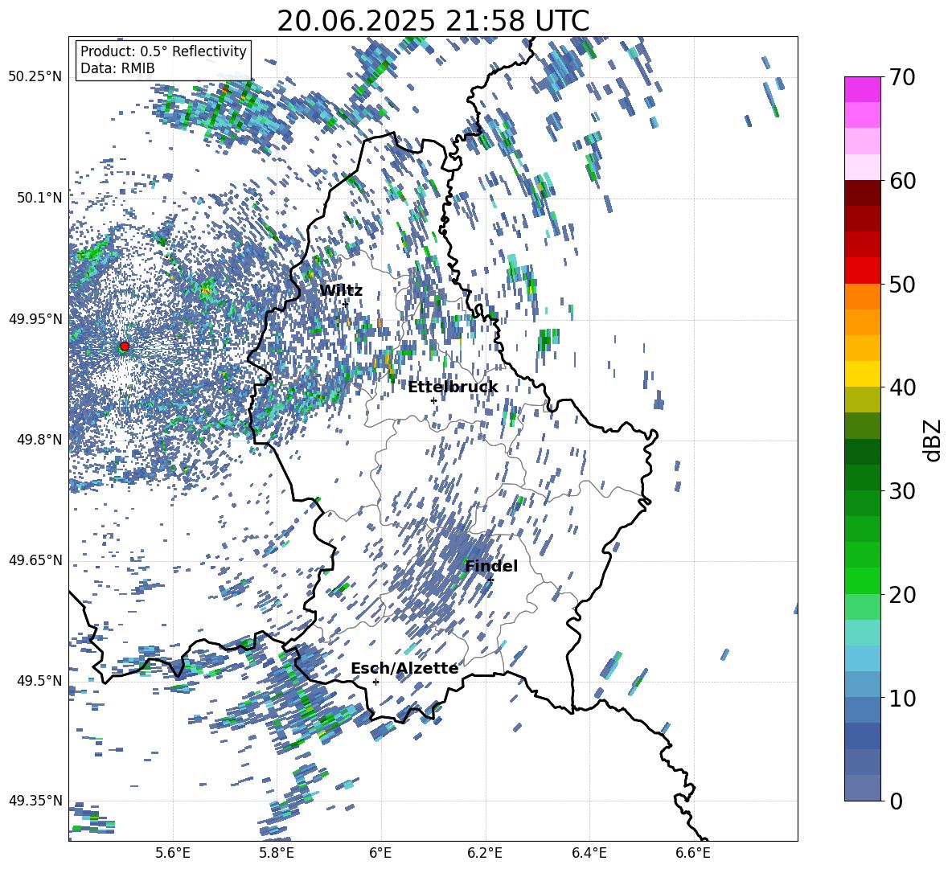Click the 6.6°E longitude label
The height and width of the screenshot is (869, 952).
point(693,853)
